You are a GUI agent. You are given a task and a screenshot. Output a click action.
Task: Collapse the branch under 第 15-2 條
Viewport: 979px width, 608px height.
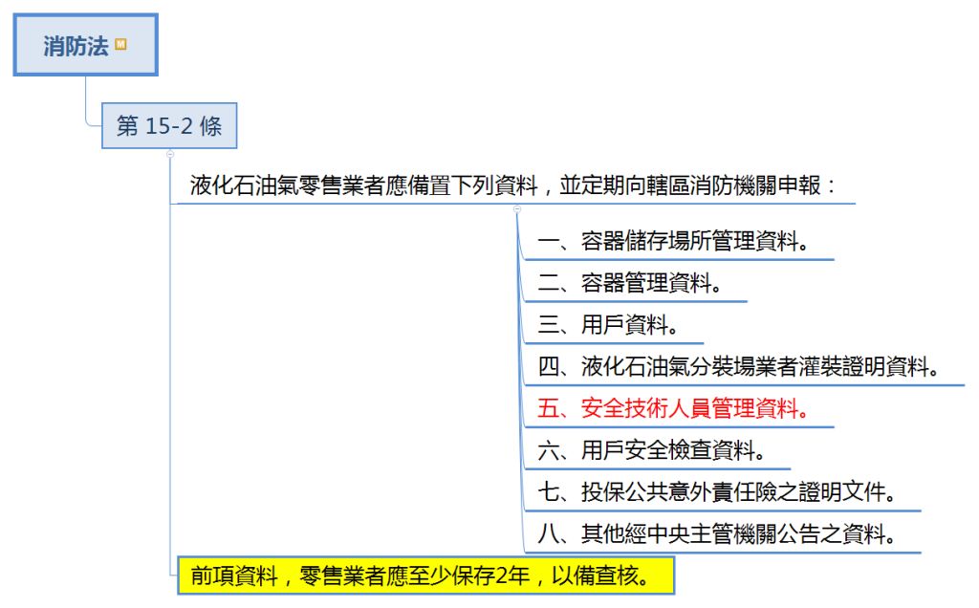click(169, 152)
